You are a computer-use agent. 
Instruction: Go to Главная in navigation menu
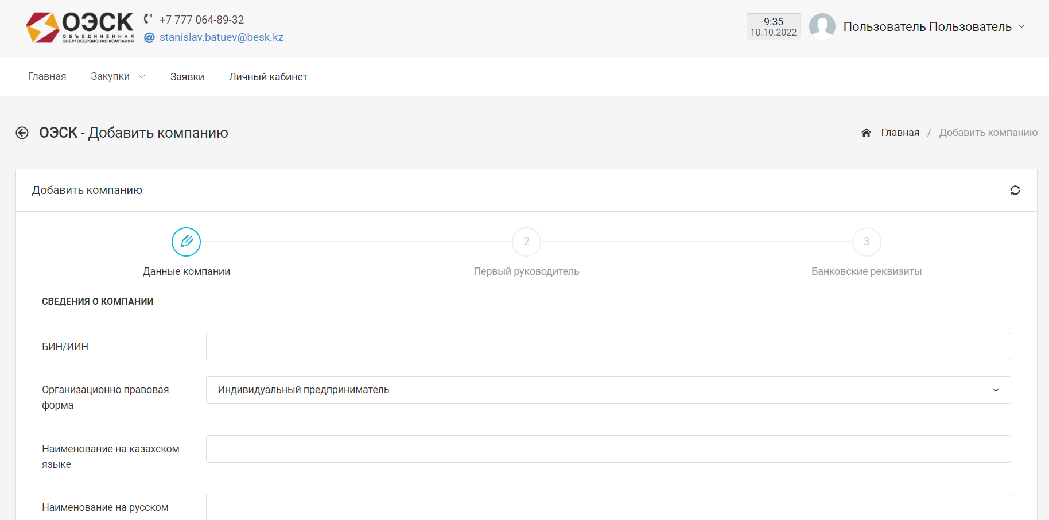47,77
